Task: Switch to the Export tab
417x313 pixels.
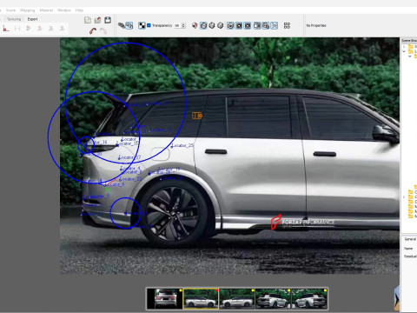Action: [x=32, y=19]
